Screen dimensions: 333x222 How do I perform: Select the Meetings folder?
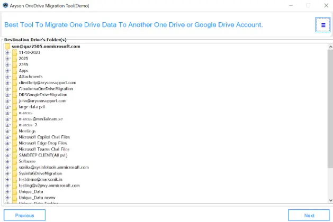click(x=27, y=131)
